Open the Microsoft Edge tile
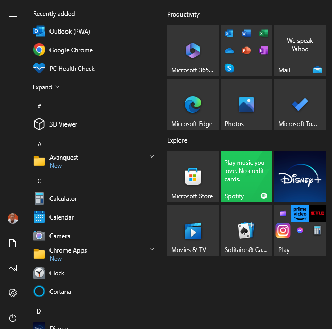Screen dimensions: 332x329 click(193, 104)
